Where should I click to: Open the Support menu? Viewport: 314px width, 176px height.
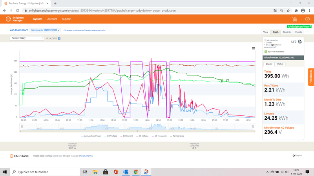pyautogui.click(x=66, y=19)
